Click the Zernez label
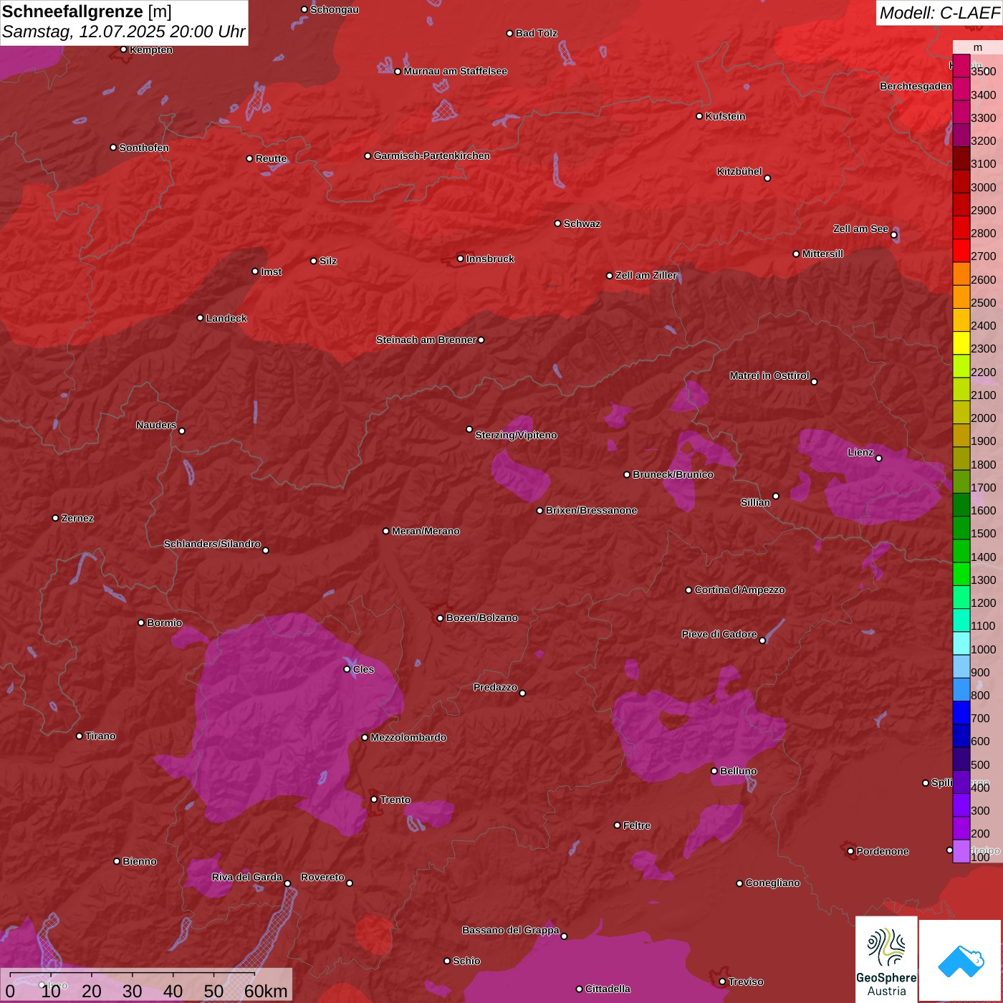1003x1003 pixels. (77, 518)
